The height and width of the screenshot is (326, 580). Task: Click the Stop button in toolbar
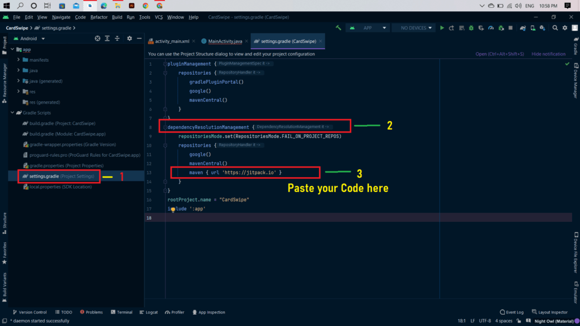(510, 28)
